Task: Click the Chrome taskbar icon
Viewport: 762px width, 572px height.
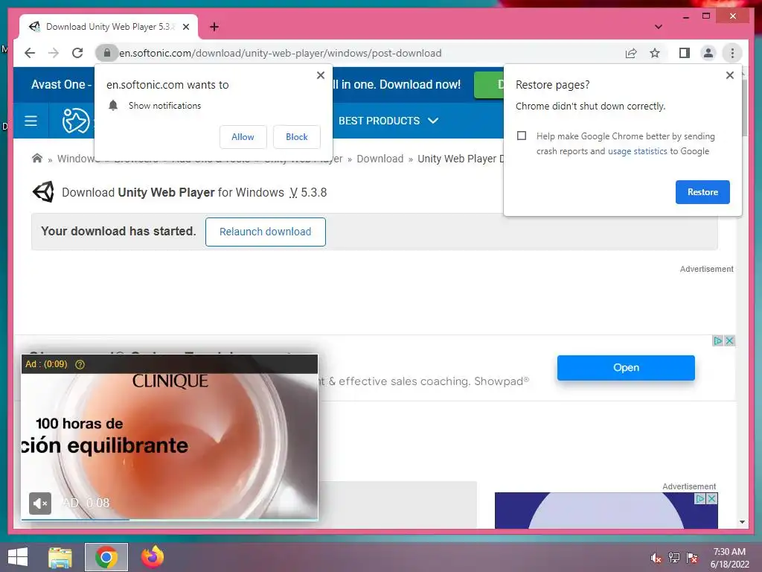Action: 106,557
